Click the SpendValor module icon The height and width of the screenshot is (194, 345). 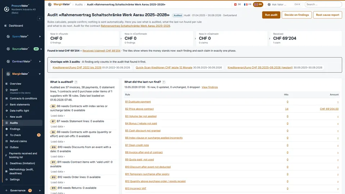pos(8,37)
